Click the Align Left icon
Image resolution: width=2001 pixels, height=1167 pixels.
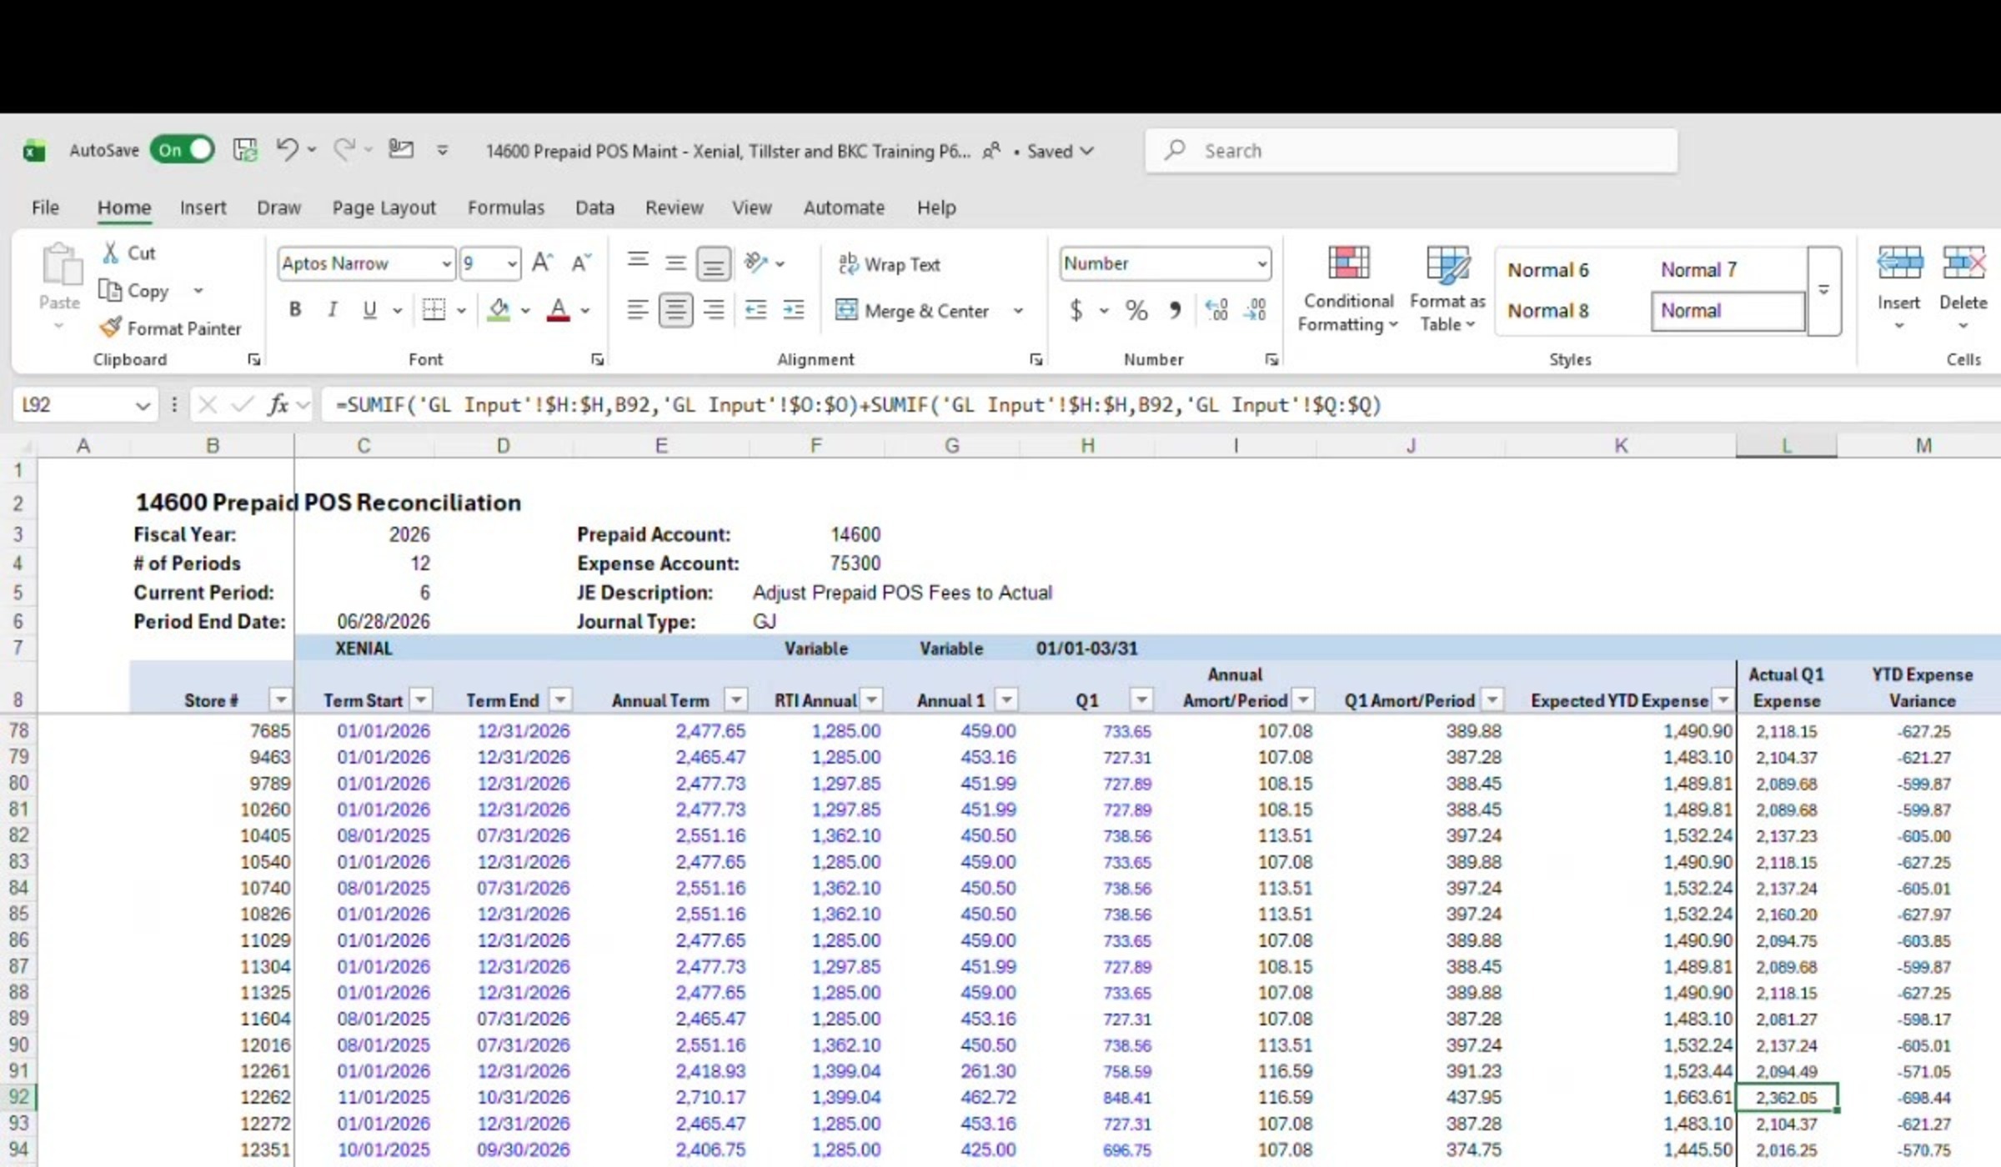638,310
